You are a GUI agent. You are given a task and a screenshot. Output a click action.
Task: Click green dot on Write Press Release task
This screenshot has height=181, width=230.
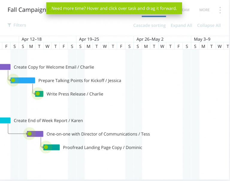(38, 94)
